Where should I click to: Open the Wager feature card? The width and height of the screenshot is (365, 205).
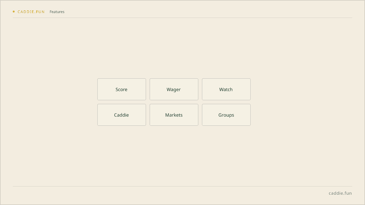coord(174,89)
